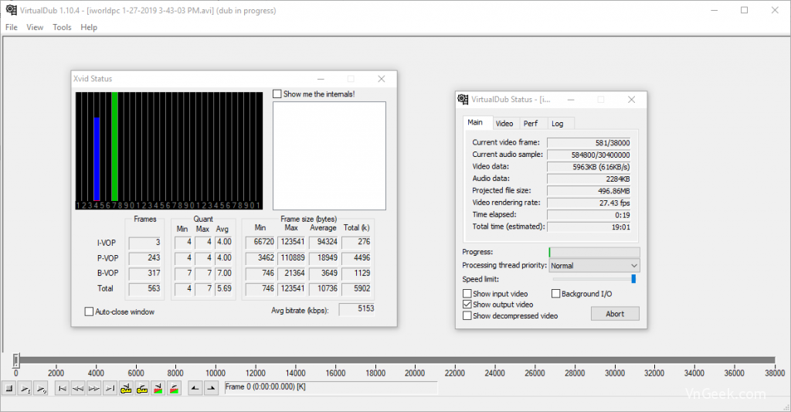791x412 pixels.
Task: Open the View menu
Action: click(35, 27)
